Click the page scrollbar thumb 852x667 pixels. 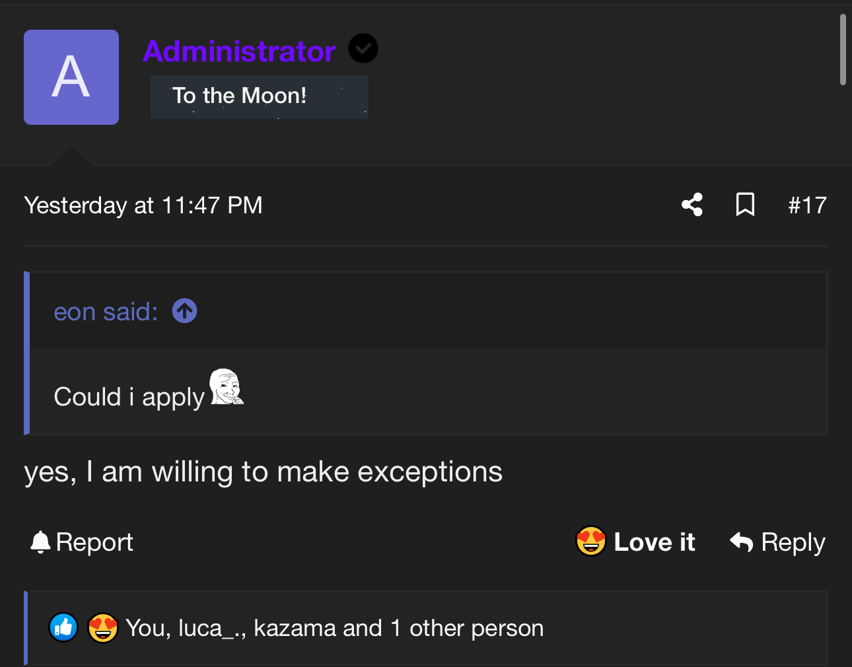click(x=843, y=50)
